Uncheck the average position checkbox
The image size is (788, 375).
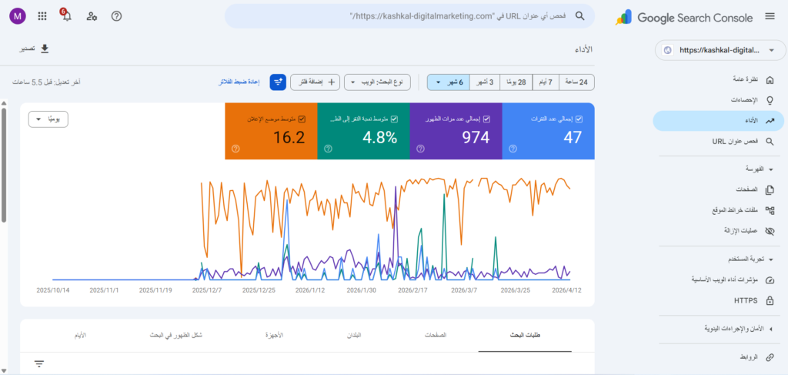(x=302, y=119)
